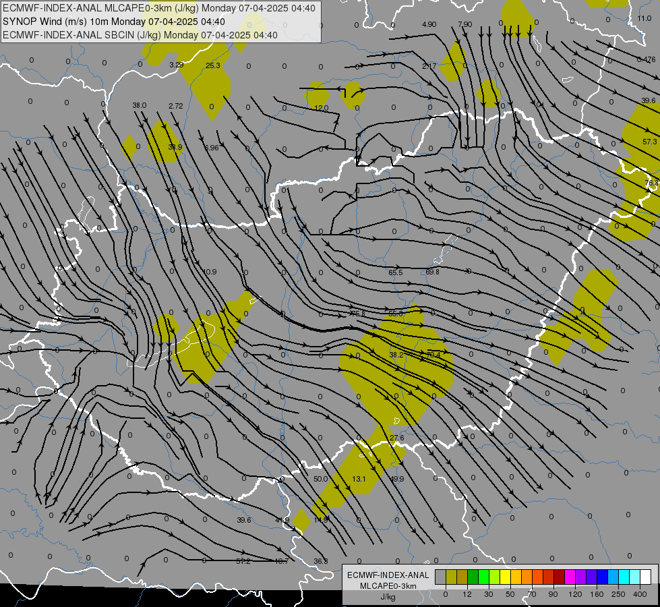Click the J/kg unit label in legend

[388, 597]
